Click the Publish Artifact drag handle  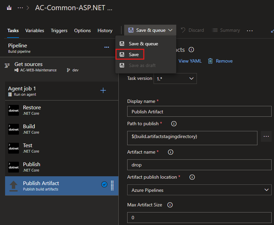click(112, 185)
